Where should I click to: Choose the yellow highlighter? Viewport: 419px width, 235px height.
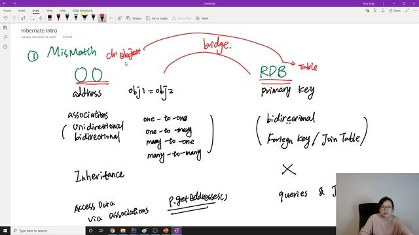pyautogui.click(x=84, y=18)
